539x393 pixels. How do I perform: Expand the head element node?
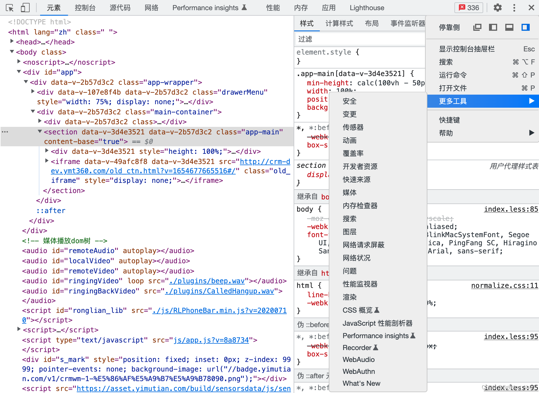pos(12,41)
